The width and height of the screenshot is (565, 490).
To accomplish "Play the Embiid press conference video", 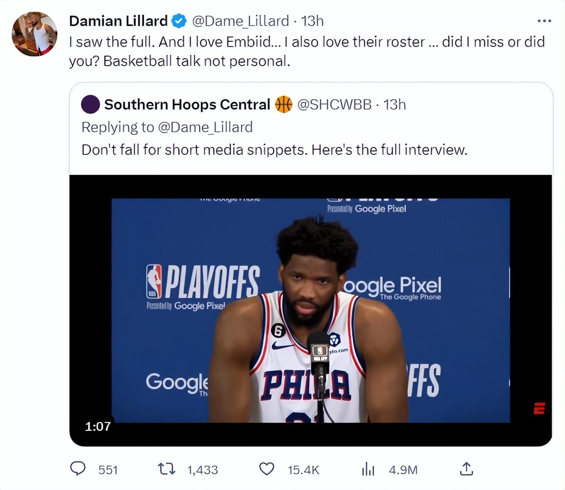I will coord(310,310).
